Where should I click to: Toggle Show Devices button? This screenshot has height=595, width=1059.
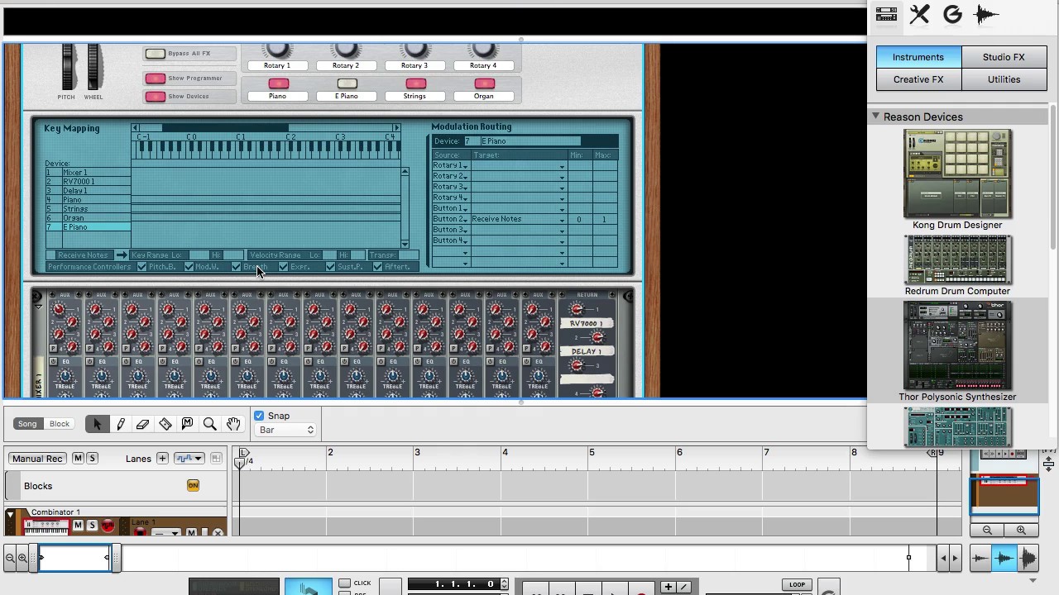pos(155,97)
